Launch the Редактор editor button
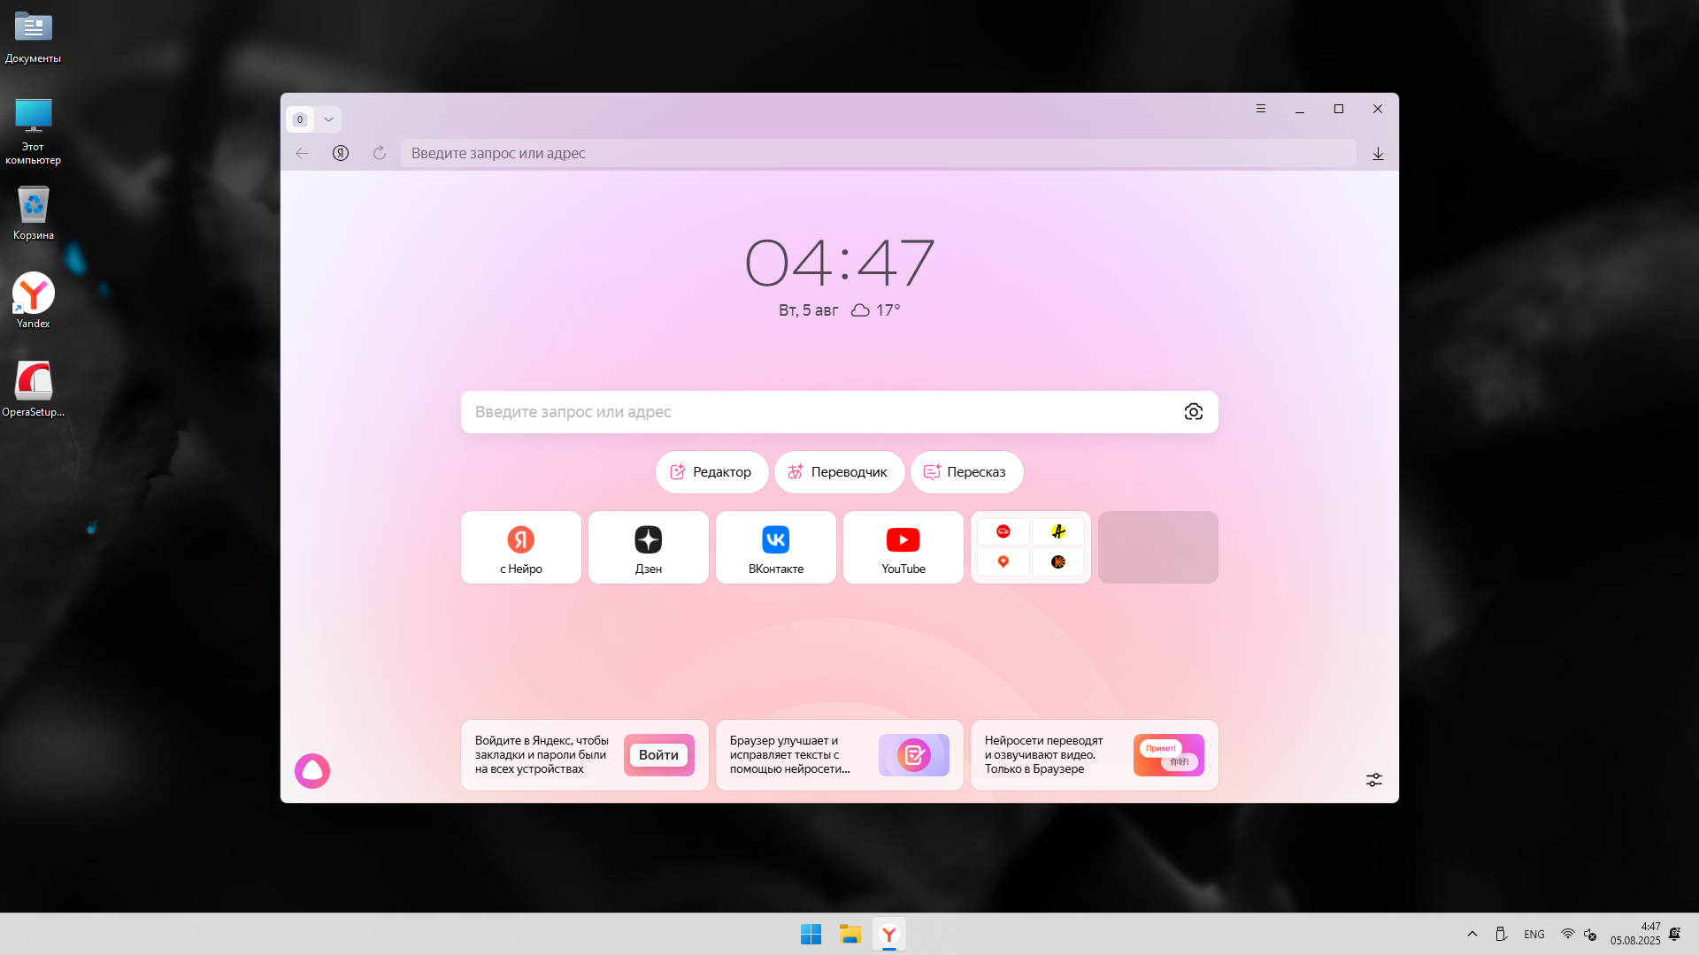1699x955 pixels. click(x=711, y=472)
